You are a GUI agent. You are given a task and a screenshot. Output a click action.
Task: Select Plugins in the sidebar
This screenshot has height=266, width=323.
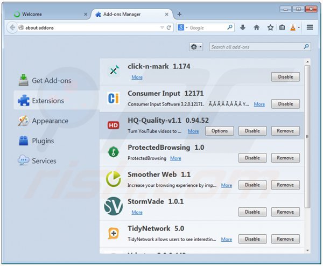point(43,141)
